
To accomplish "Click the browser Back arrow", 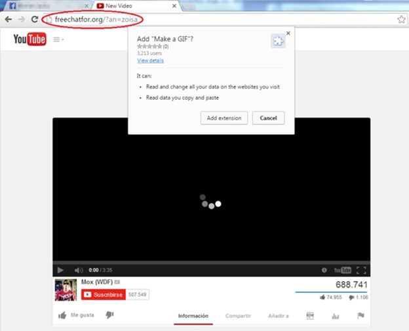I will (9, 19).
